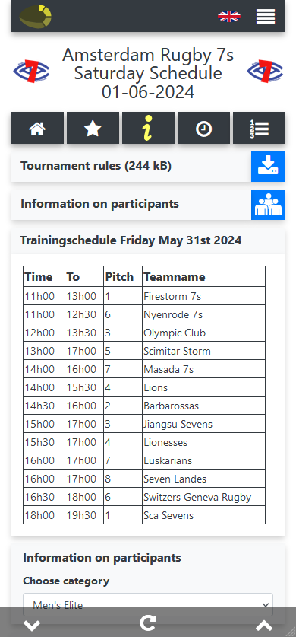Click the Information on participants row
Viewport: 296px width, 637px height.
coord(131,205)
